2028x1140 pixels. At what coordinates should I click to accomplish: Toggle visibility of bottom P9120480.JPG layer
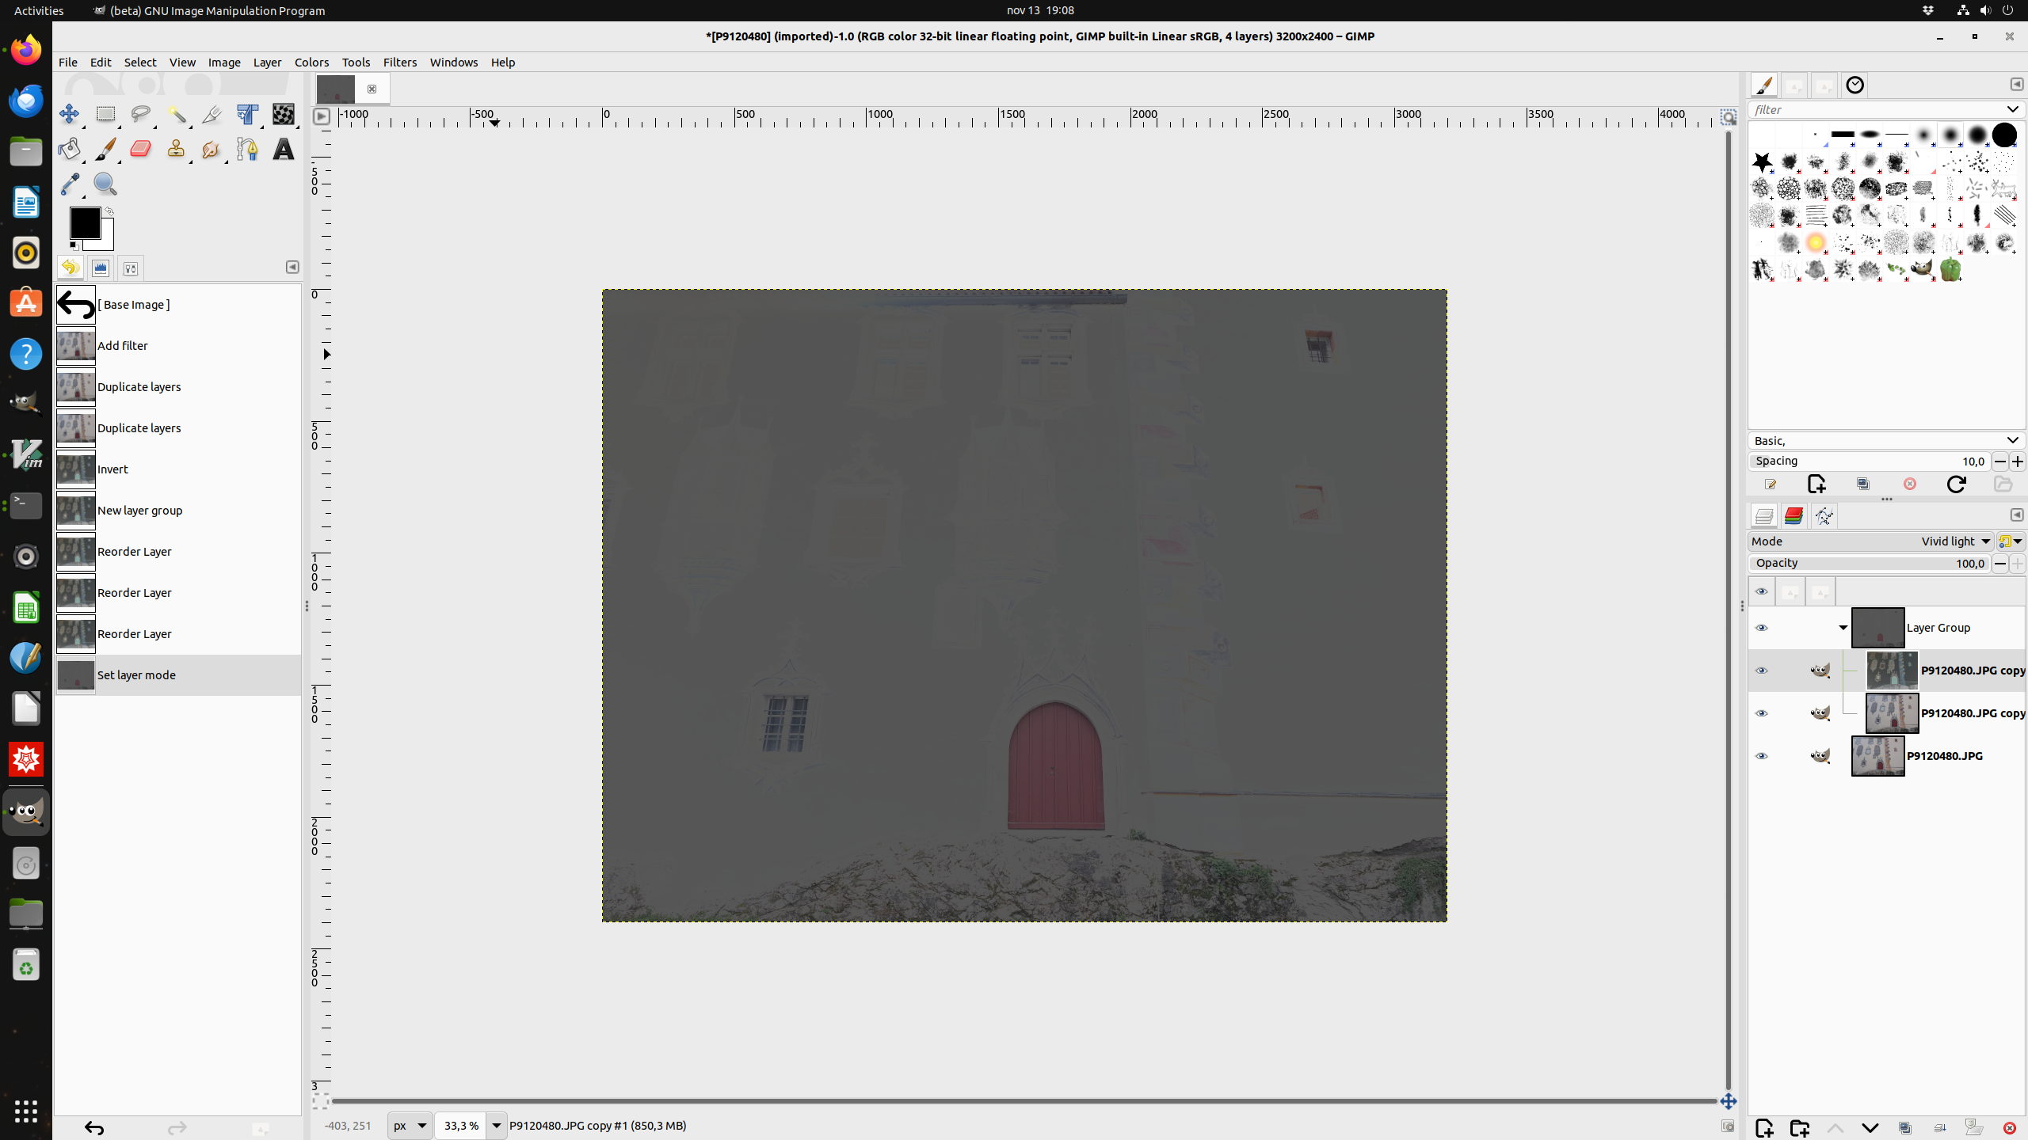click(1761, 756)
